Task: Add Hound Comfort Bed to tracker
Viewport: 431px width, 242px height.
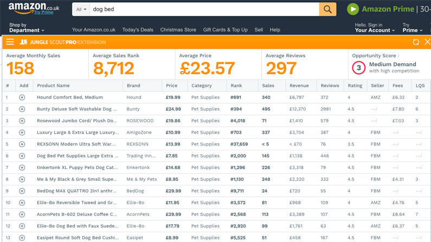Action: point(22,97)
